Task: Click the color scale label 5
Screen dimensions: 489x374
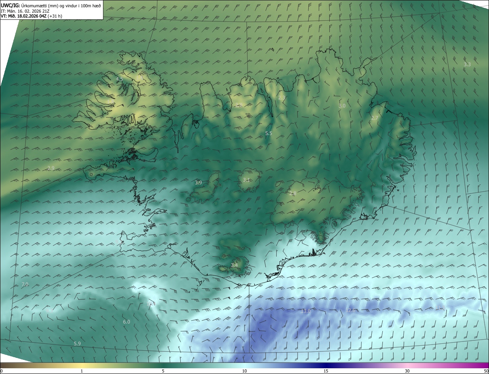Action: point(163,371)
